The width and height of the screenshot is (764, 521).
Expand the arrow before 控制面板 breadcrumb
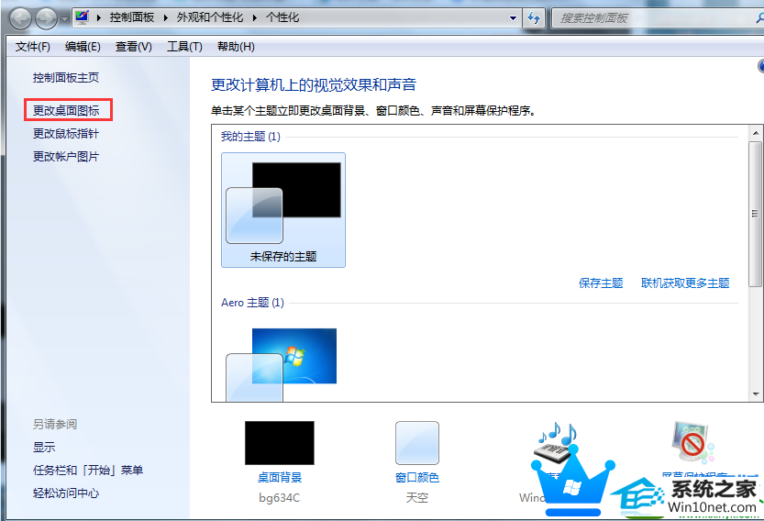99,18
